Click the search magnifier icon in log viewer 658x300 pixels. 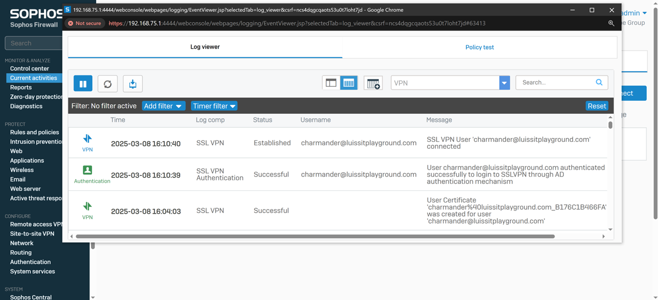pos(599,82)
